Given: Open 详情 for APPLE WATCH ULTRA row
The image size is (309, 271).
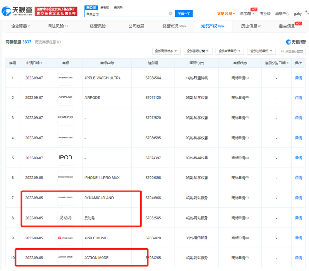Looking at the screenshot, I should [x=298, y=78].
